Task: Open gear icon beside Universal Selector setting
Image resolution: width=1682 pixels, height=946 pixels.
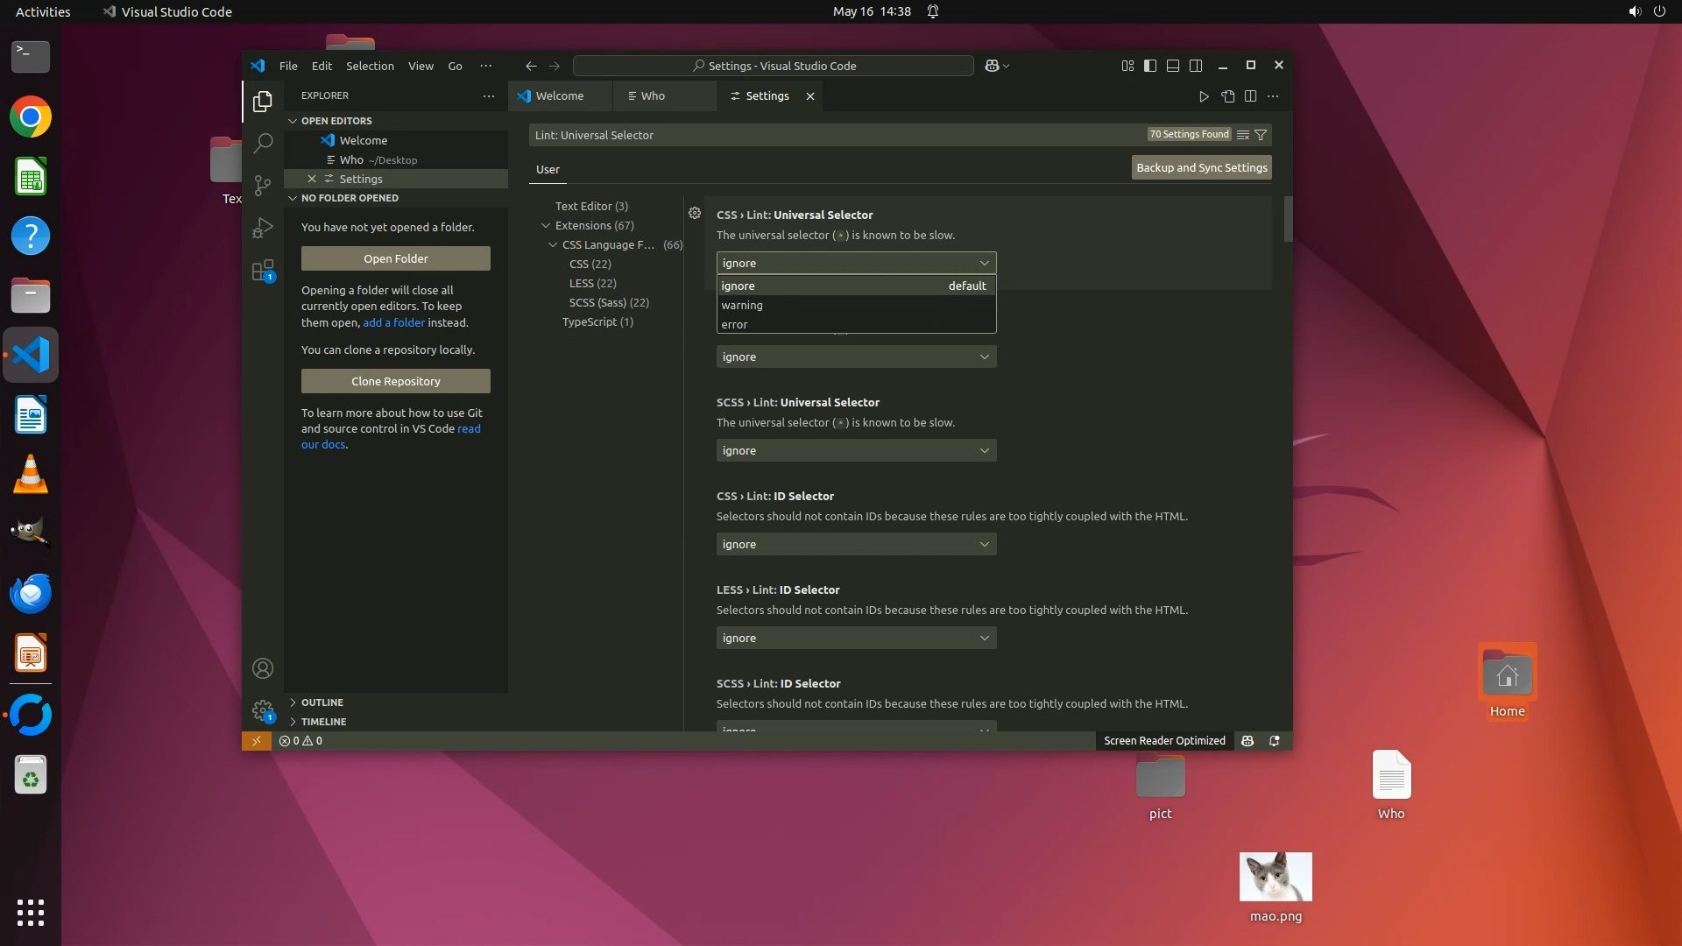Action: [x=695, y=214]
